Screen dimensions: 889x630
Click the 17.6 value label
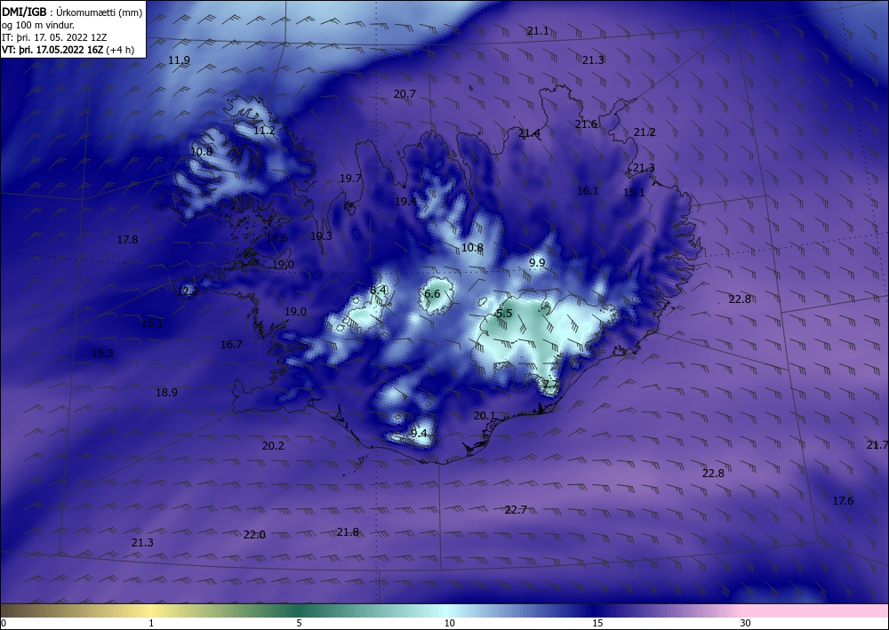[x=843, y=501]
